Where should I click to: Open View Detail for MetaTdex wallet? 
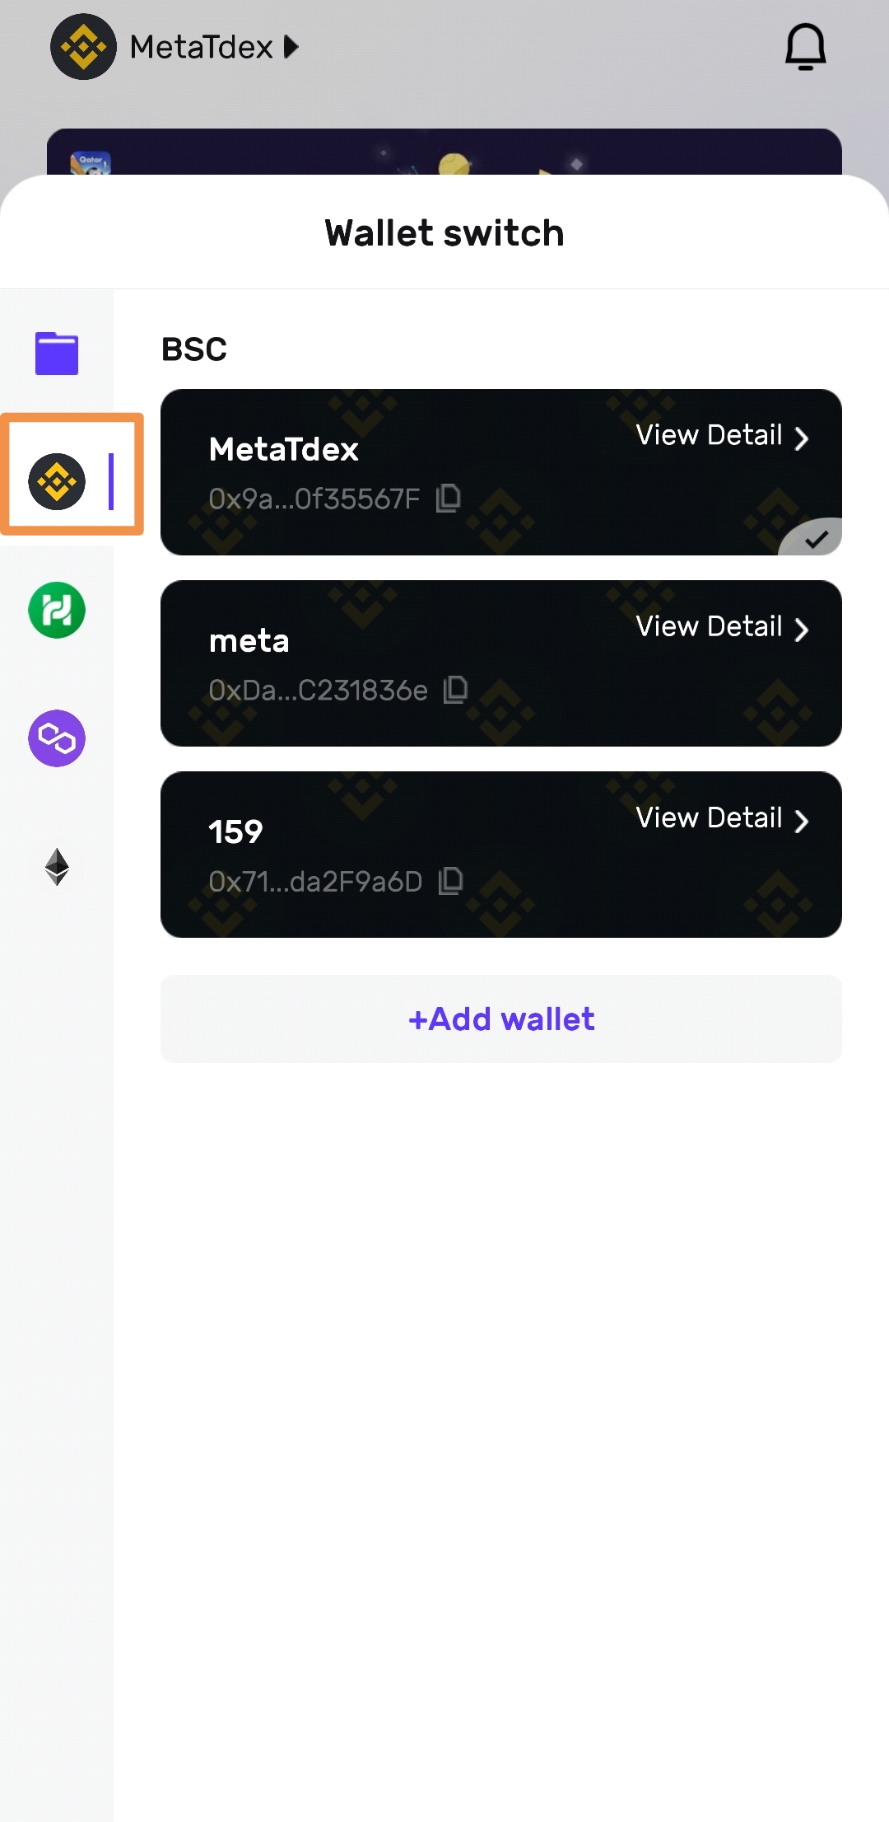point(722,436)
